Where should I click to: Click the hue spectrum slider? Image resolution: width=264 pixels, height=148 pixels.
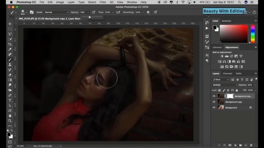coord(253,34)
